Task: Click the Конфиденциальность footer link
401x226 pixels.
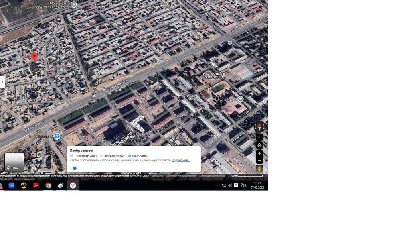Action: [212, 176]
